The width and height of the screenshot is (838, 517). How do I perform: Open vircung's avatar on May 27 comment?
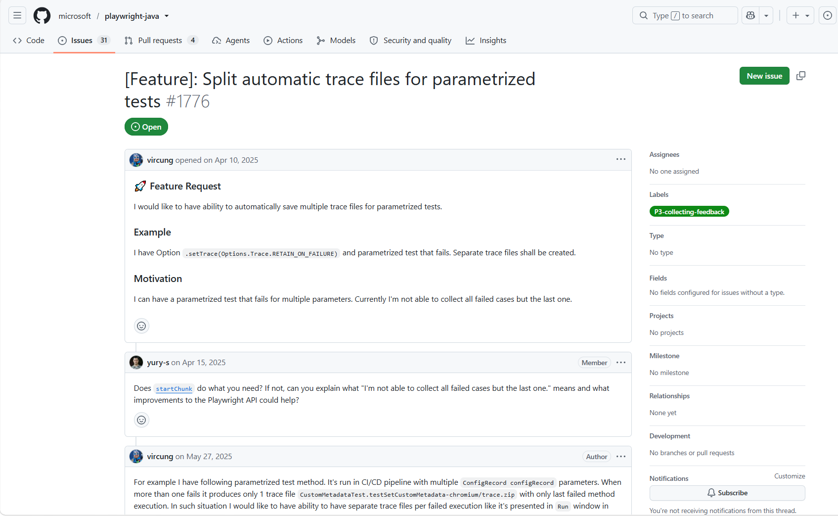coord(136,457)
